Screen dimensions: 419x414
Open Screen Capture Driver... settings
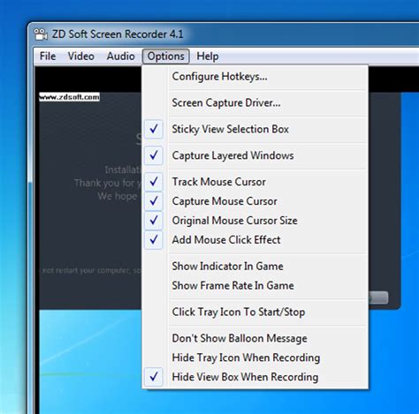coord(255,102)
